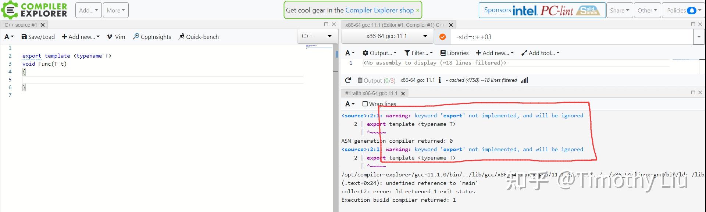
Task: Edit compiler options field -std=c++03
Action: [x=572, y=37]
